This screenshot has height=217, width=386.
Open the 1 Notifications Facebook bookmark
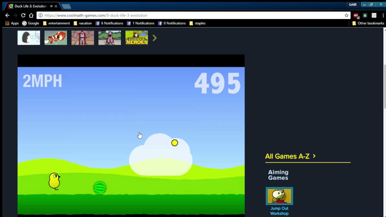(141, 23)
